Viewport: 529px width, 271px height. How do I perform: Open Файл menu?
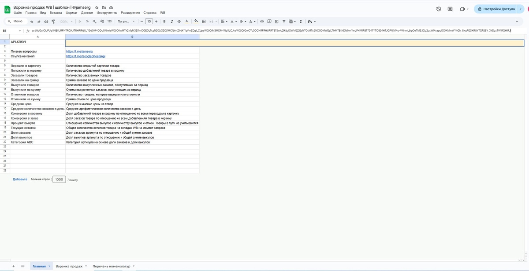click(18, 13)
